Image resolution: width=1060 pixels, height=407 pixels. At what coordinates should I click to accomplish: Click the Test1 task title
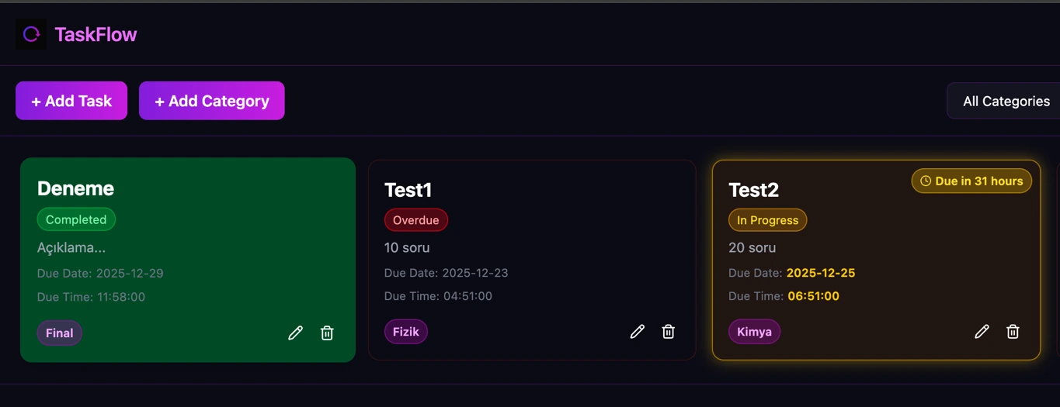click(x=408, y=190)
